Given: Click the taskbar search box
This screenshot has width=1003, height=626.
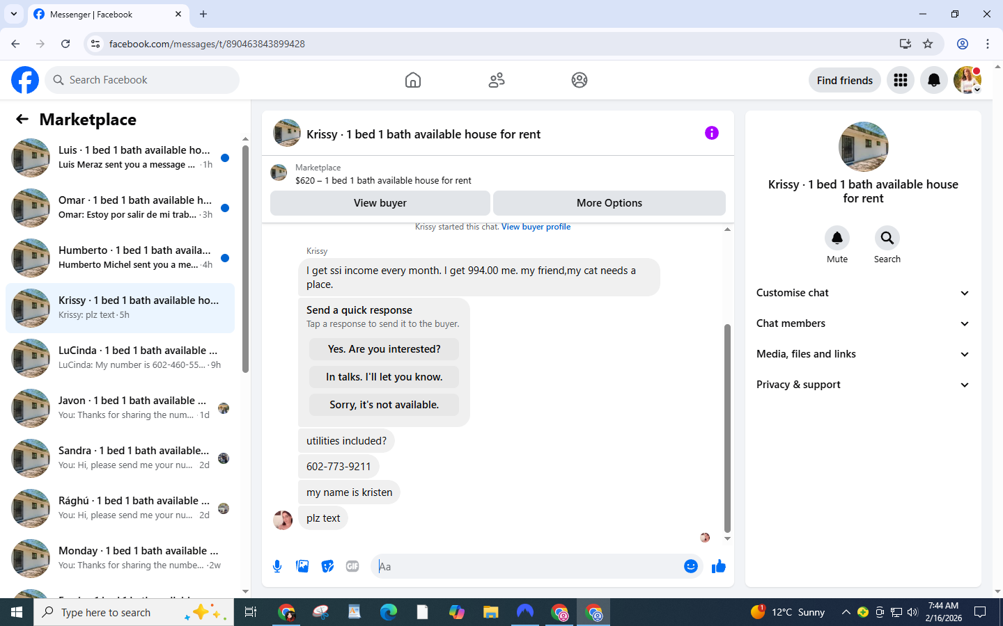Looking at the screenshot, I should 134,612.
